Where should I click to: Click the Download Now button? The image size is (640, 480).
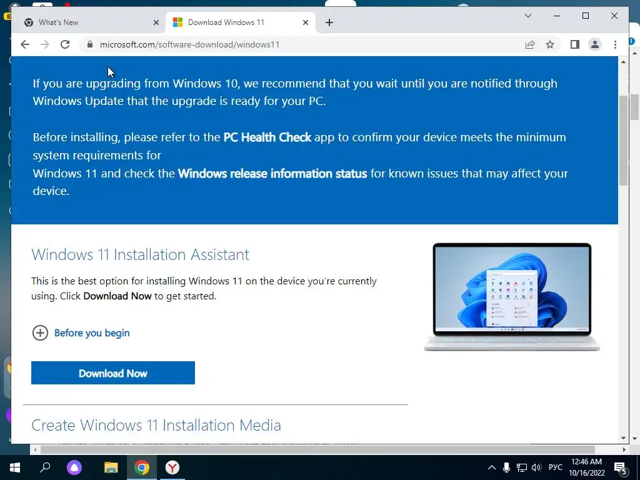(x=113, y=372)
